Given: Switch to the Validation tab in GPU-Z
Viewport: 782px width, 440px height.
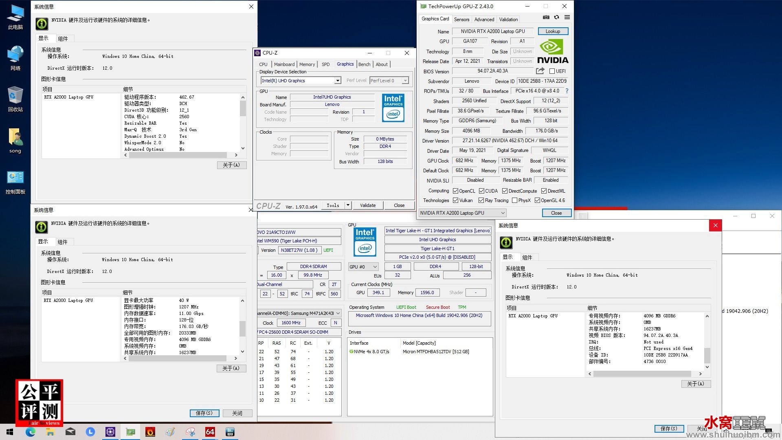Looking at the screenshot, I should pyautogui.click(x=508, y=19).
